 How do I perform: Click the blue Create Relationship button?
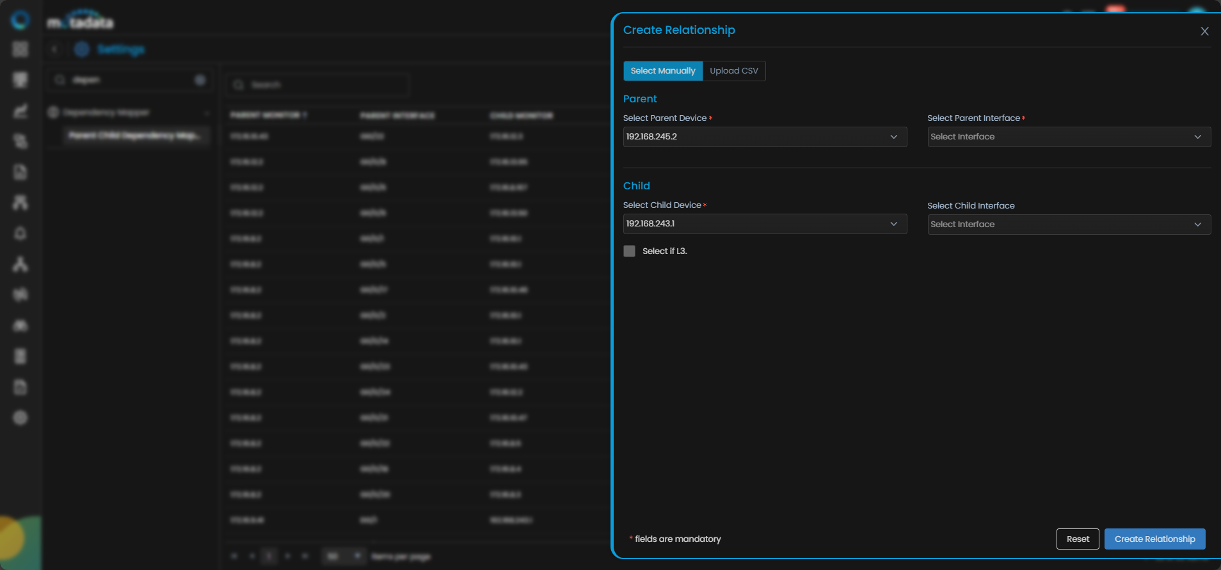[1154, 539]
